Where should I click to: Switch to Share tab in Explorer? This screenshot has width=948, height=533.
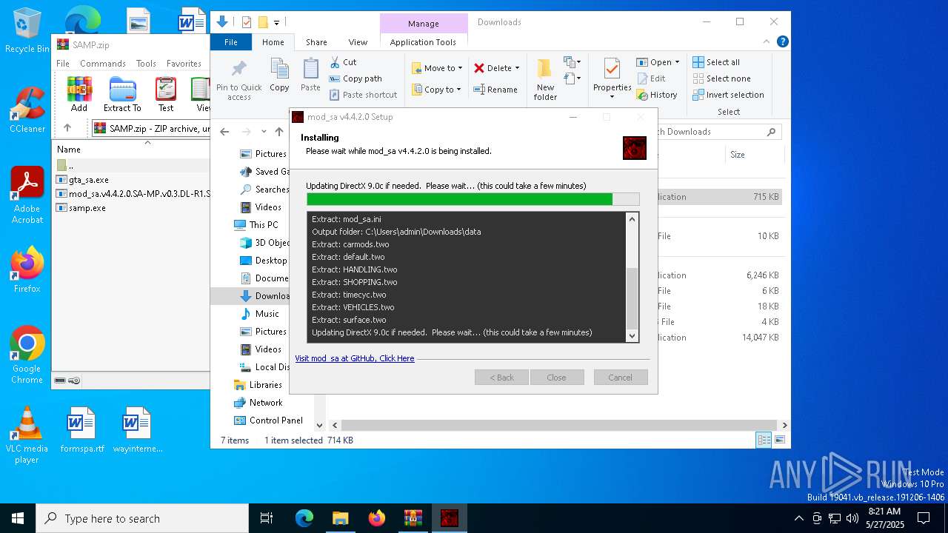coord(316,42)
